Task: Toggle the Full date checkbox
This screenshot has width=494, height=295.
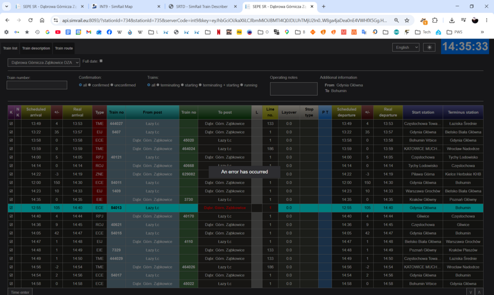Action: 101,61
